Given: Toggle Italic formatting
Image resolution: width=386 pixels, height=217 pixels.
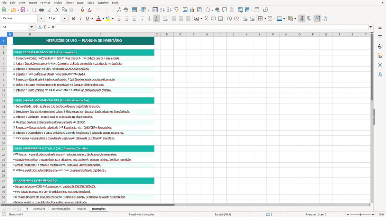Looking at the screenshot, I should click(80, 19).
